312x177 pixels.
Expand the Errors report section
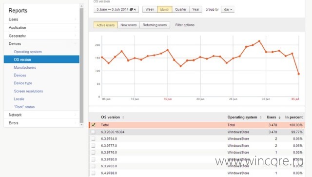point(41,123)
